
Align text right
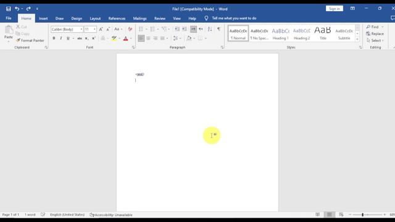156,38
